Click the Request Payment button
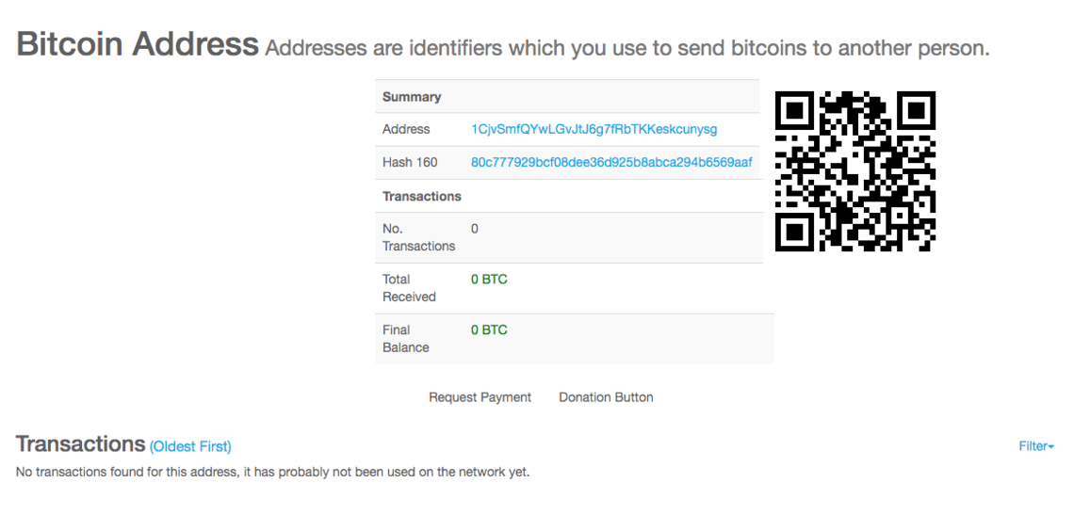Image resolution: width=1074 pixels, height=515 pixels. (x=480, y=397)
